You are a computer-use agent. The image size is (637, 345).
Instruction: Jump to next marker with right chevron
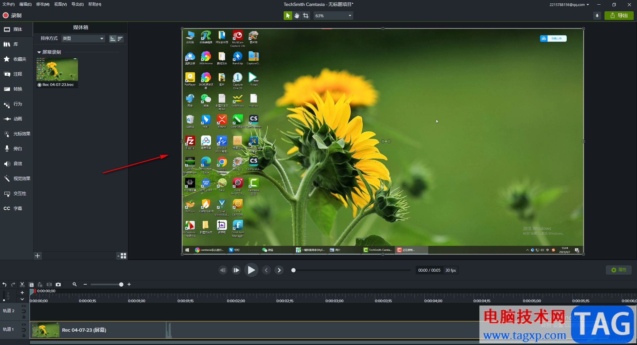[x=279, y=270]
